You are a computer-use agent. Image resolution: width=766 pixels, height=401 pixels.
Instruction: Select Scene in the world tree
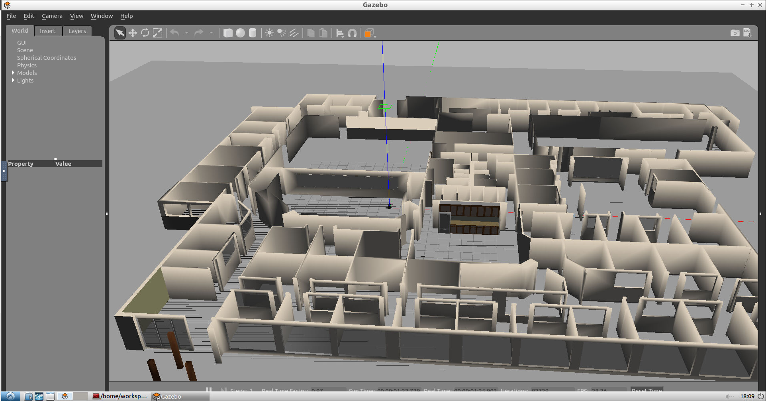pyautogui.click(x=25, y=50)
